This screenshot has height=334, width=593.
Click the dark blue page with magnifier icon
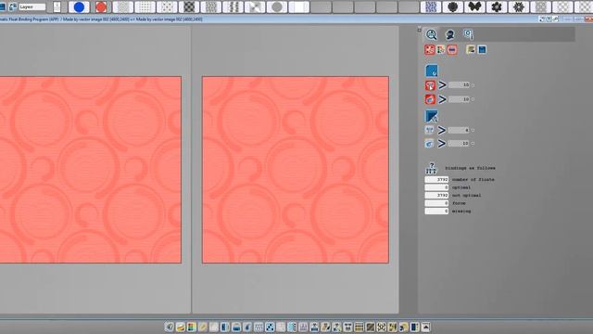(432, 116)
